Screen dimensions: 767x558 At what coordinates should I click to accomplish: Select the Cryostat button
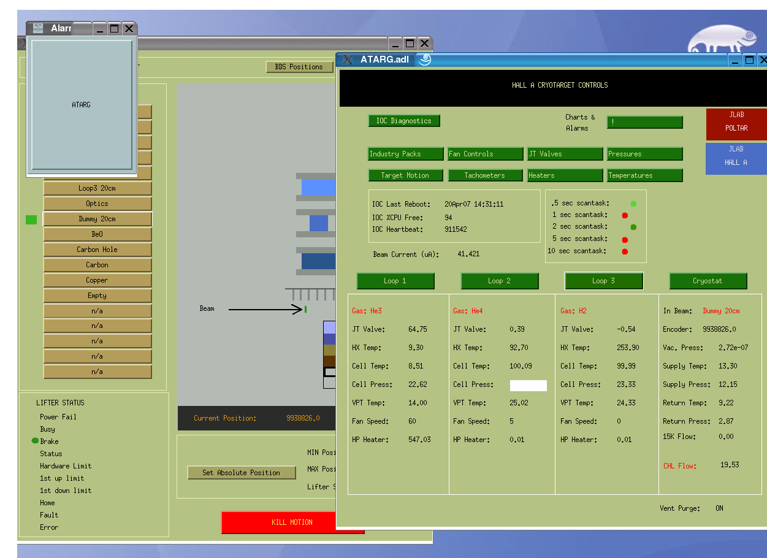(x=708, y=281)
